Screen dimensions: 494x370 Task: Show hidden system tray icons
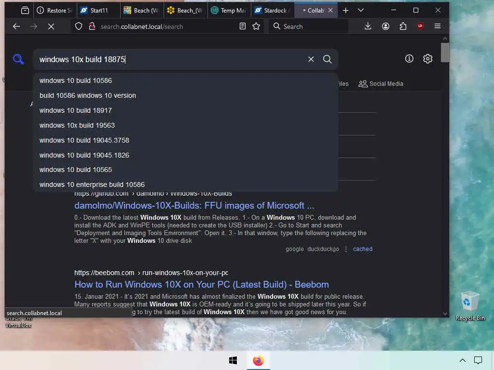click(463, 360)
